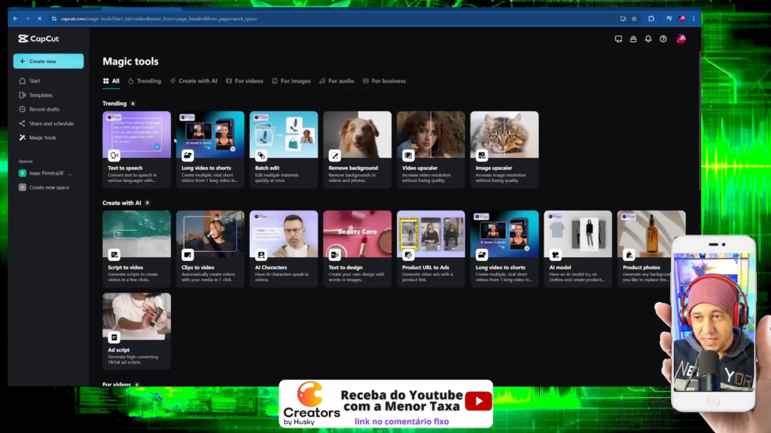
Task: Select the For videos tab
Action: coord(245,81)
